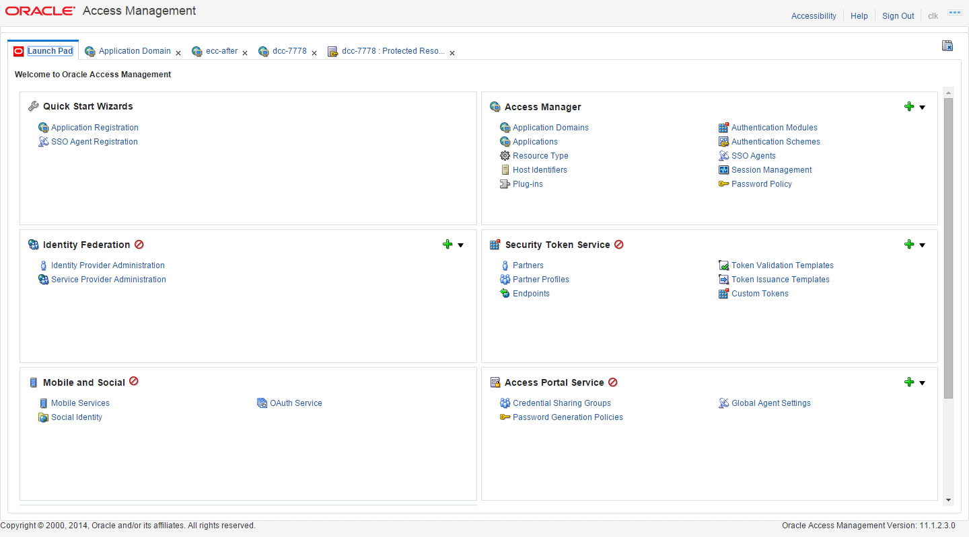Switch to the ecc-after tab
Viewport: 969px width, 537px height.
pyautogui.click(x=222, y=51)
